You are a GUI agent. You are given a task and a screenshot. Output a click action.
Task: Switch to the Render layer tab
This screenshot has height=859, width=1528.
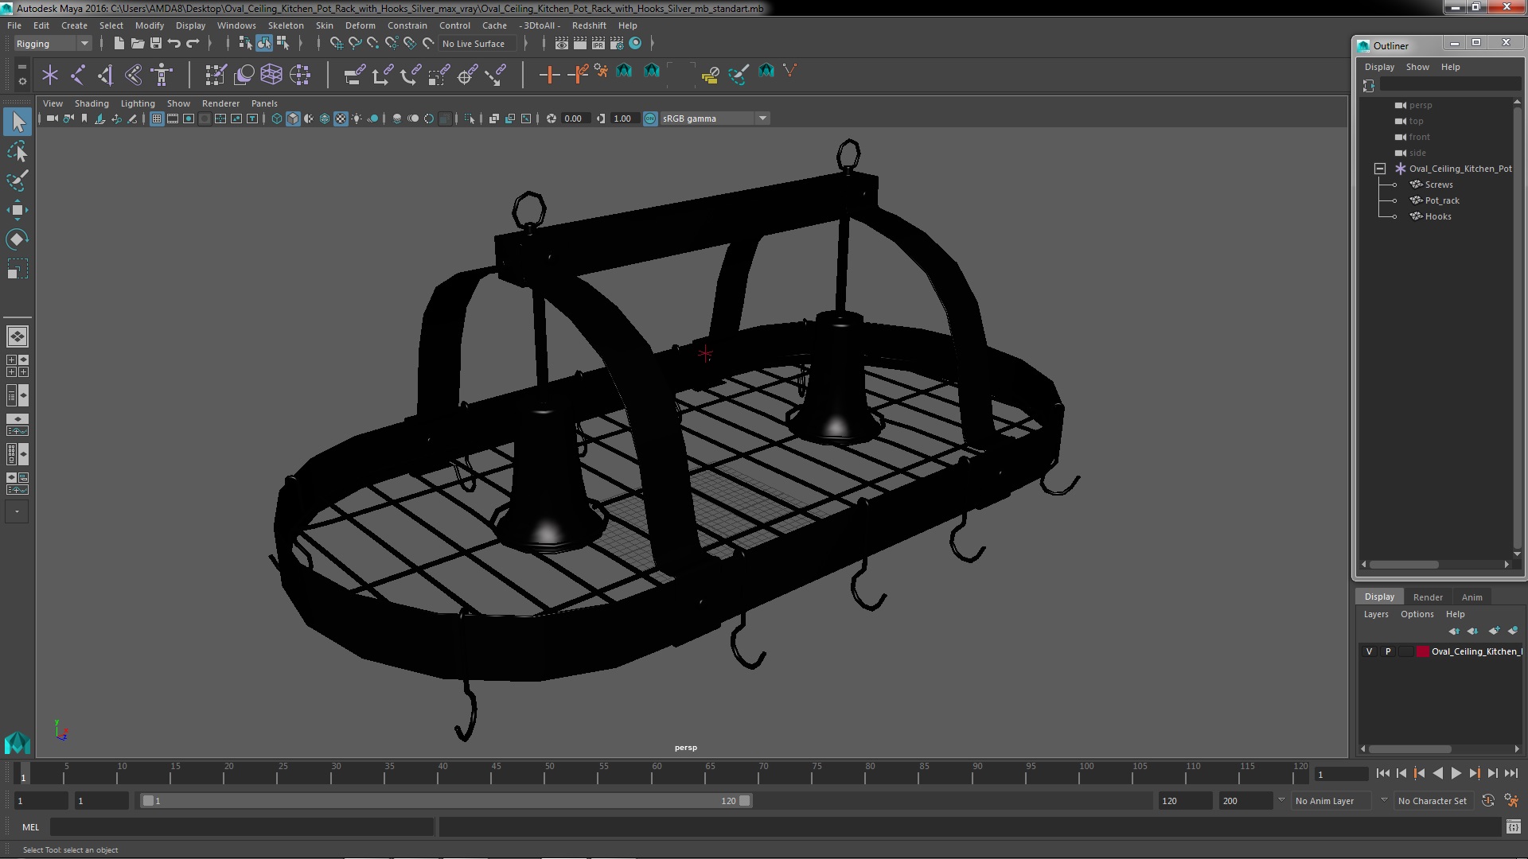1427,597
